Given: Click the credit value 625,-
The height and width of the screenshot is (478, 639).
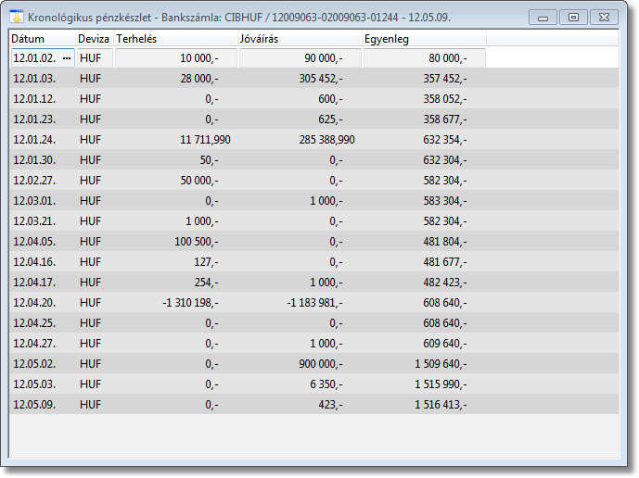Looking at the screenshot, I should click(x=330, y=119).
